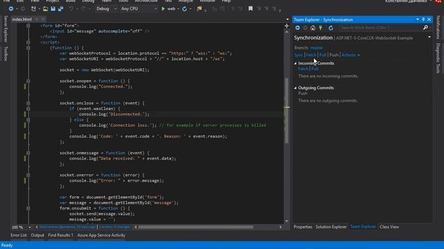Click the Find in Files toolbar icon
This screenshot has height=249, width=444.
pyautogui.click(x=199, y=9)
